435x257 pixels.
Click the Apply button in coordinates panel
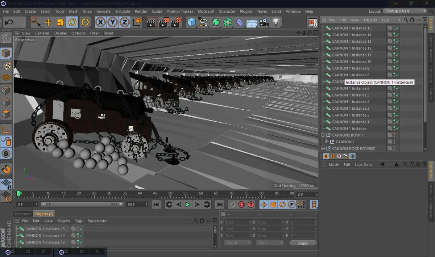coord(303,243)
